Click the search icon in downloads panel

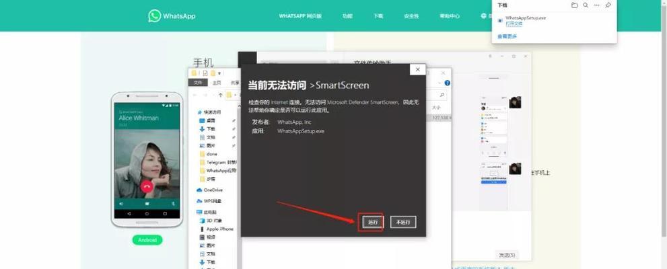[x=586, y=5]
